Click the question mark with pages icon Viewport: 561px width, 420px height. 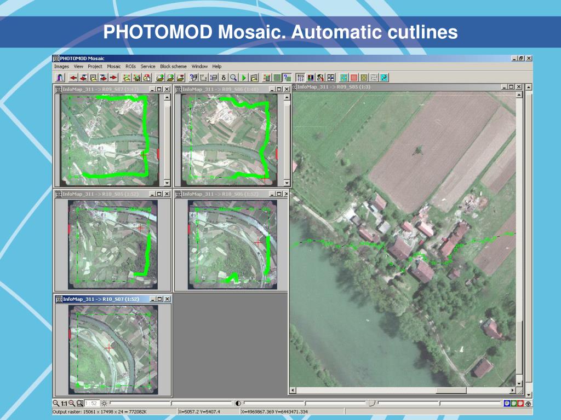pos(193,78)
